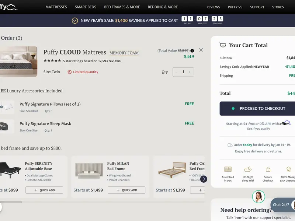
Task: Click the info icon beside Total Value
Action: click(192, 51)
